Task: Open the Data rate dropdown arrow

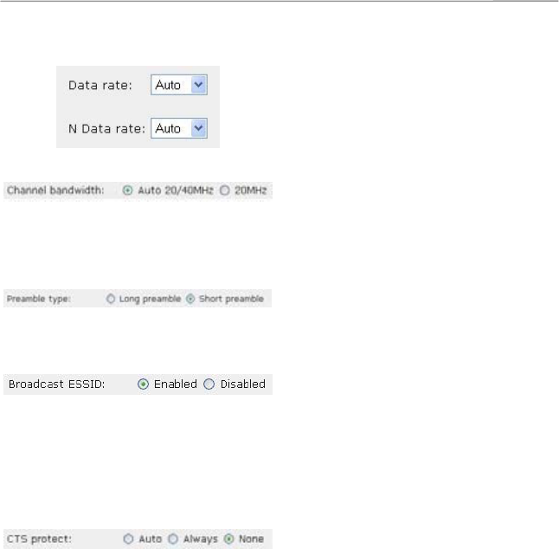Action: pyautogui.click(x=198, y=85)
